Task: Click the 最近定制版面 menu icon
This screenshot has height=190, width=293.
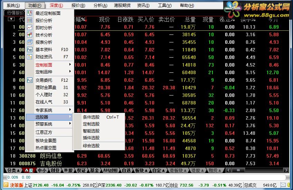Action: [29, 13]
